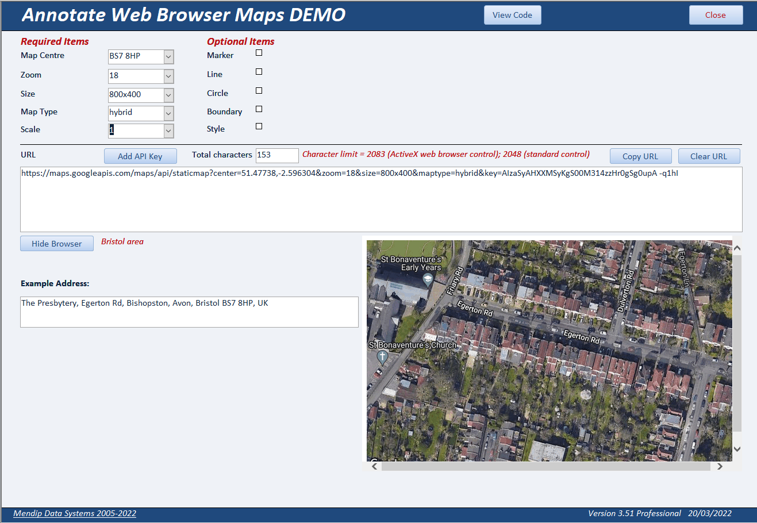Screen dimensions: 757x523
Task: Click the Total characters field
Action: (277, 155)
